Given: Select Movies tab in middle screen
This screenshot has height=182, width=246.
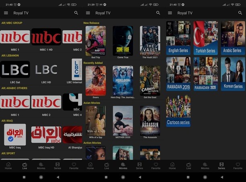Looking at the screenshot, I should (x=123, y=166).
